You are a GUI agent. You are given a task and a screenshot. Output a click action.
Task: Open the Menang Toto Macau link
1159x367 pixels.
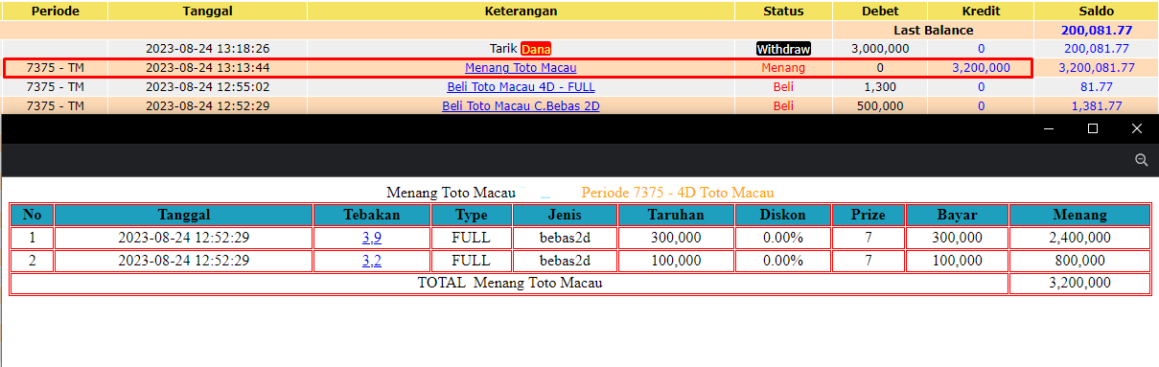(521, 68)
